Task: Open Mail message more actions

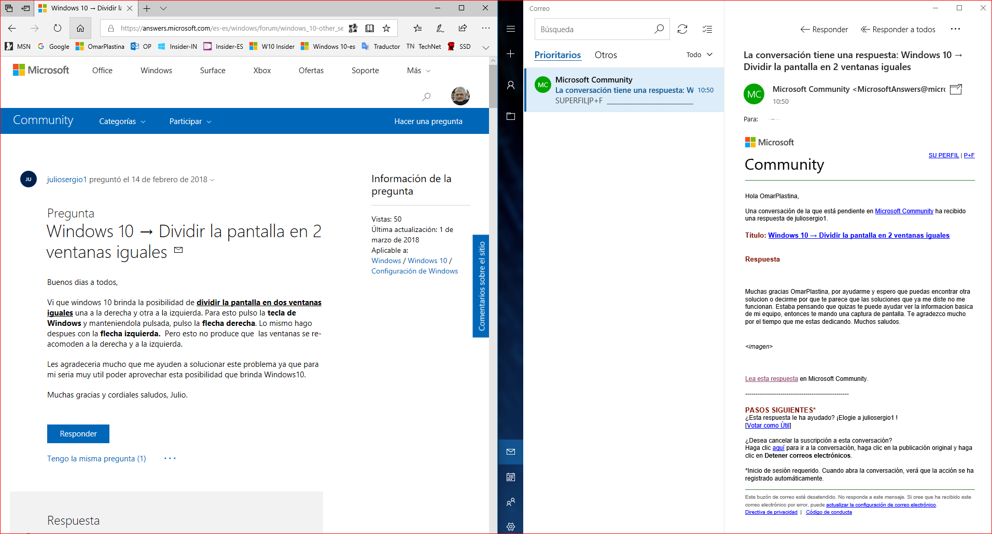Action: 955,29
